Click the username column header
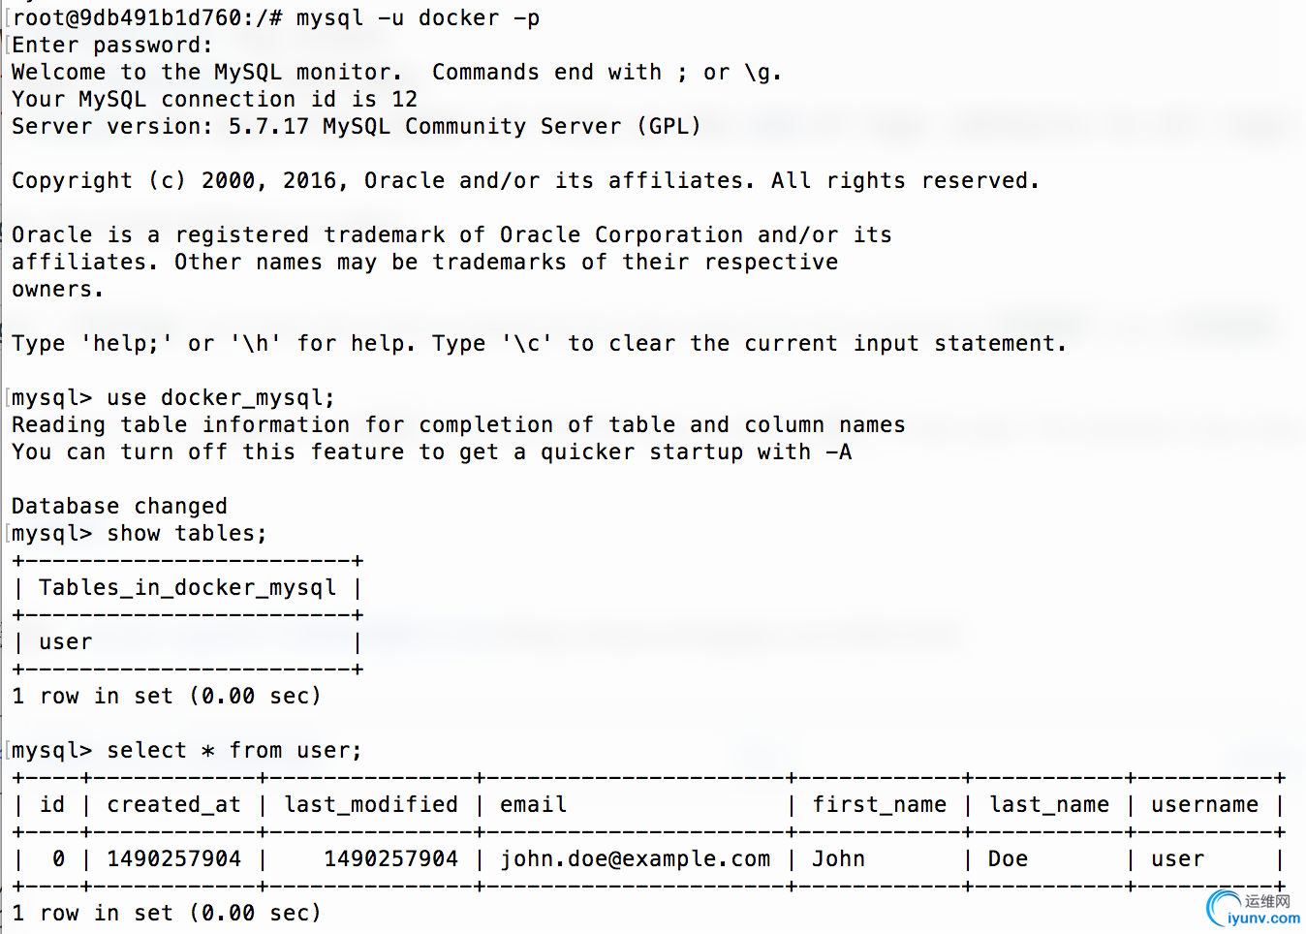1306x934 pixels. tap(1204, 805)
